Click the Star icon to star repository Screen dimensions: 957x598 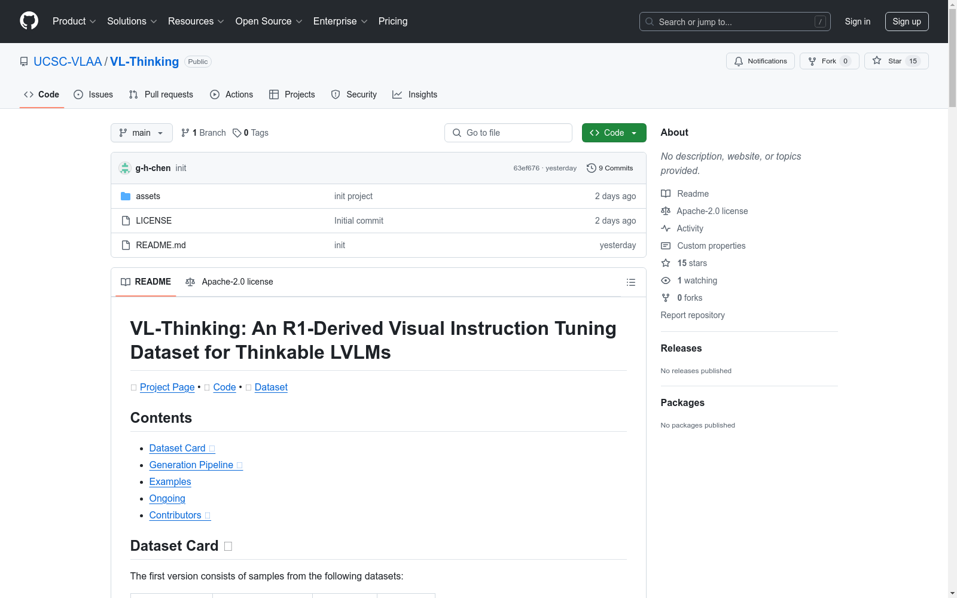[877, 60]
